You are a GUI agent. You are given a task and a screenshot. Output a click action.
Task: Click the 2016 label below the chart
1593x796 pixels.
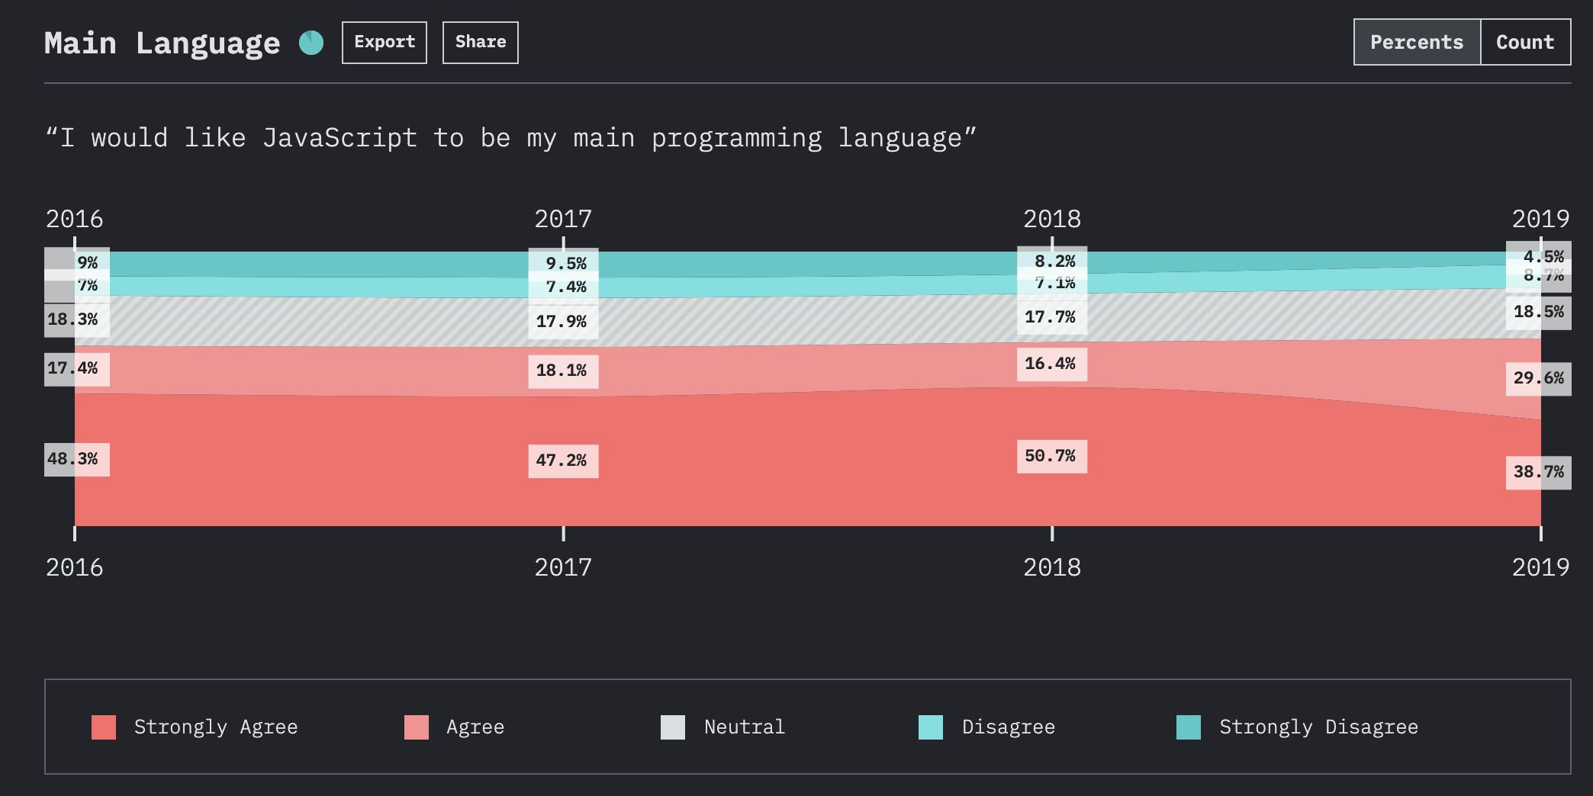74,568
